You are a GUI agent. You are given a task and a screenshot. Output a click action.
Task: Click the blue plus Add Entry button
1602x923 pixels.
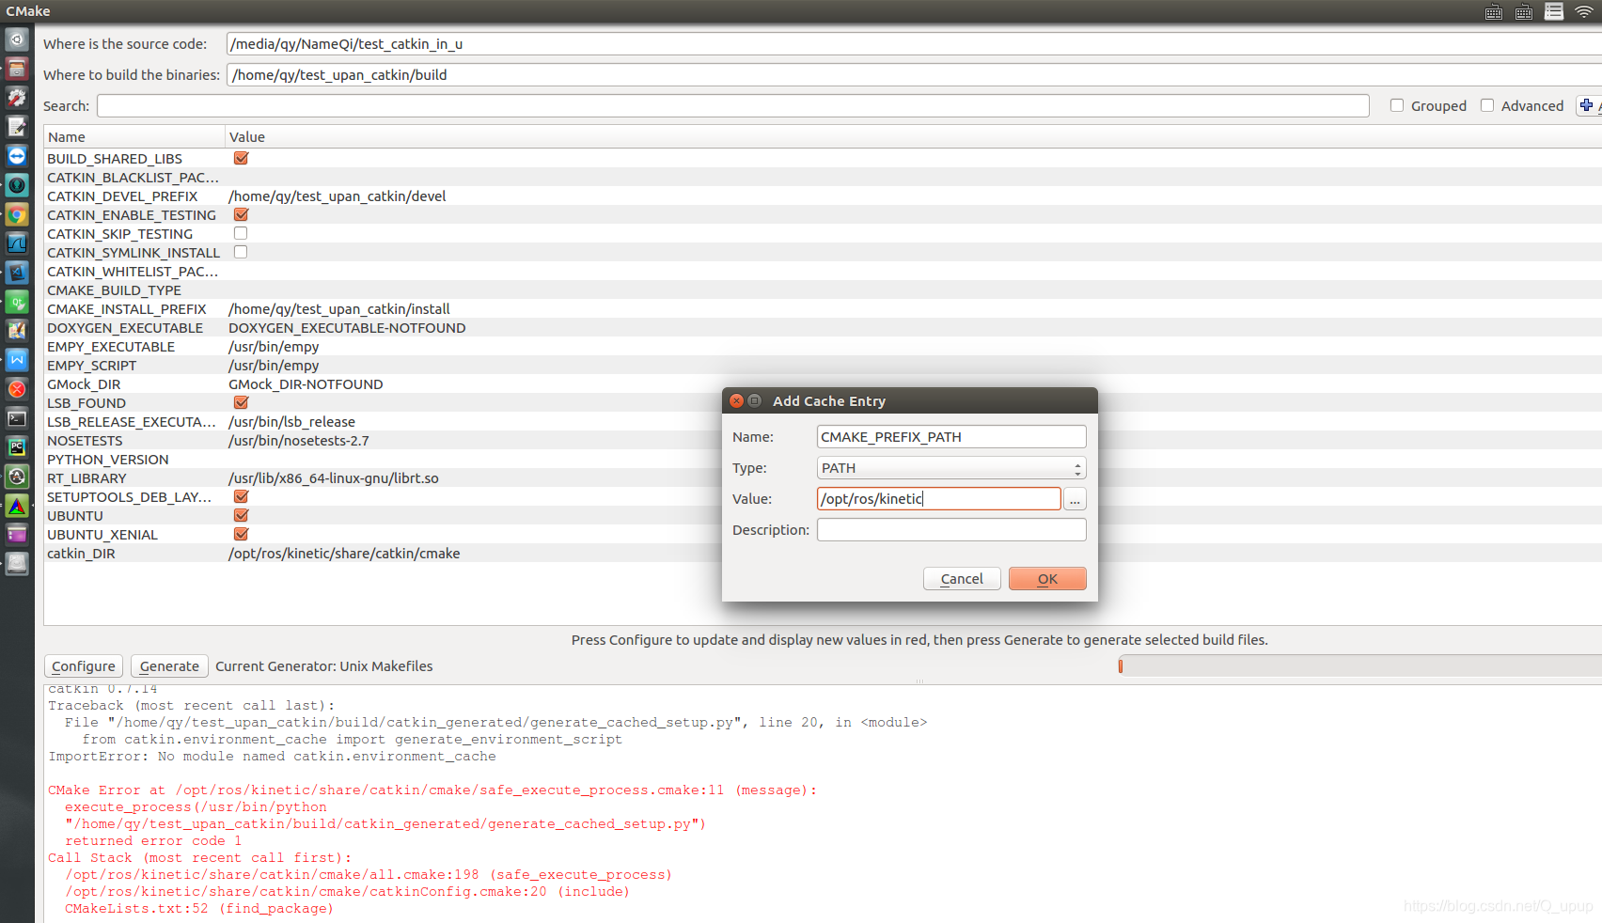1587,105
